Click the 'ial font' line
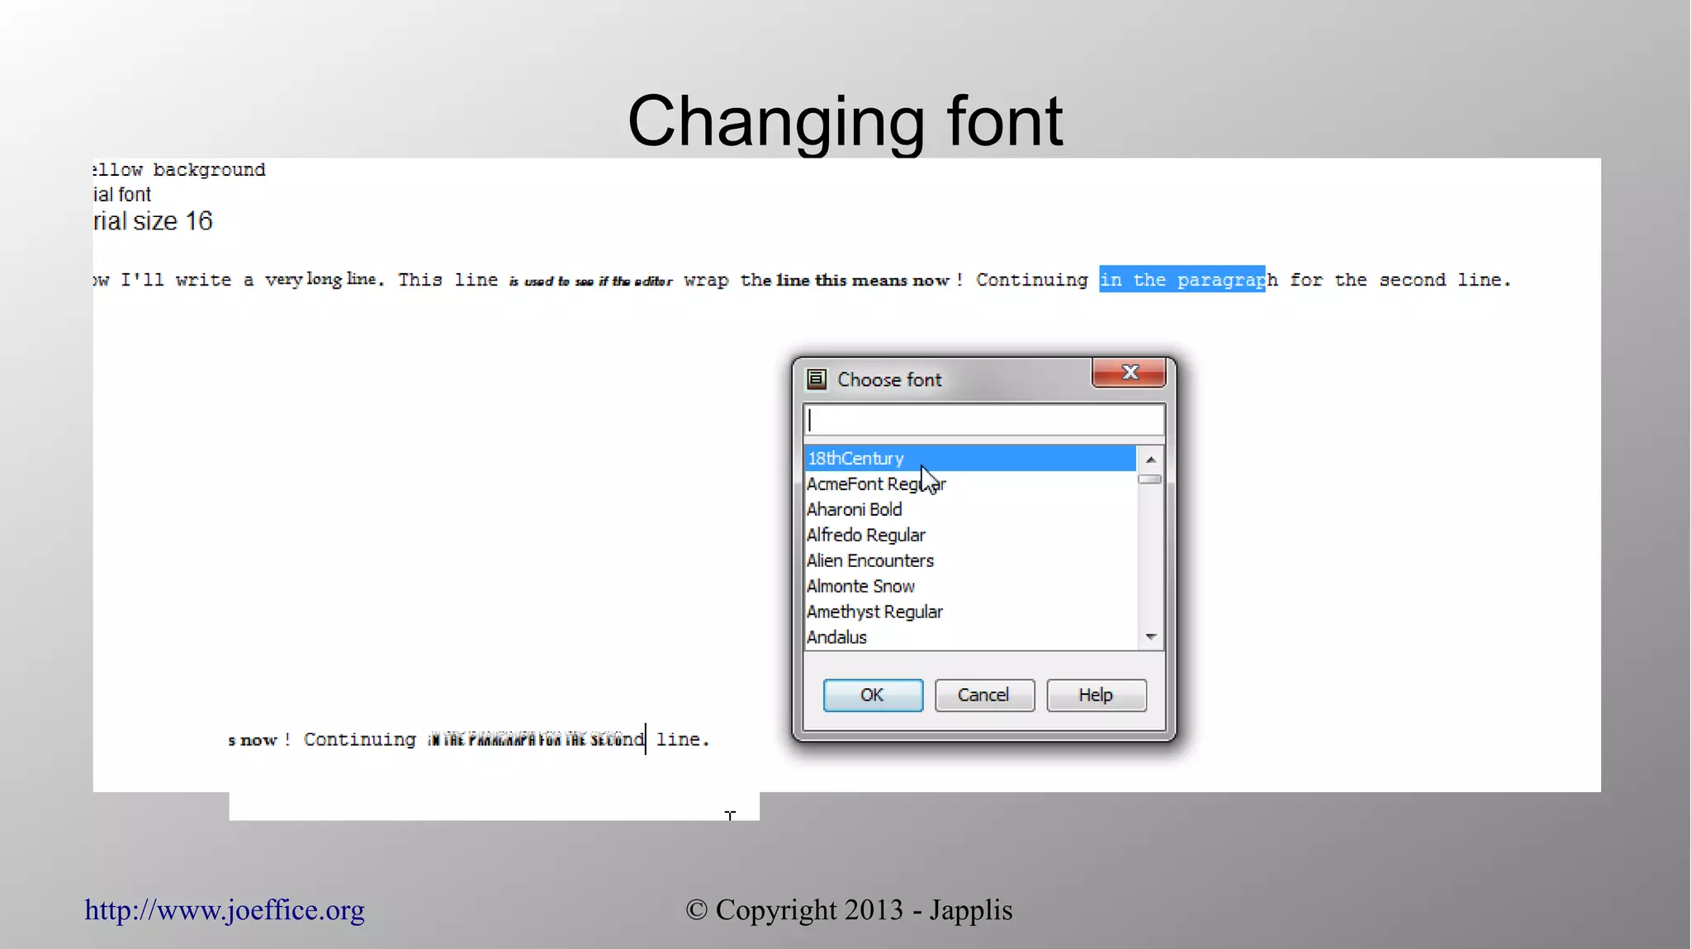1691x949 pixels. coord(122,195)
